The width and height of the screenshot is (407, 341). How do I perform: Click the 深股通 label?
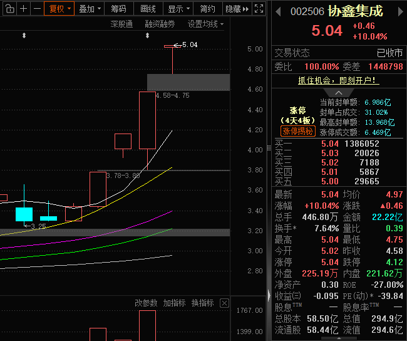[x=121, y=24]
